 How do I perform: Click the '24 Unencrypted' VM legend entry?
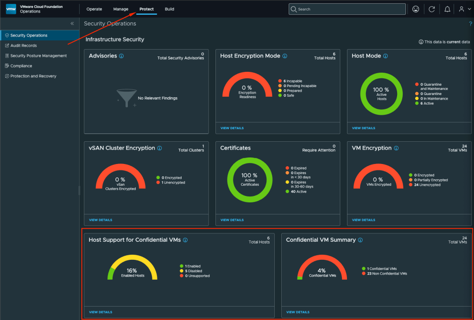tap(425, 185)
